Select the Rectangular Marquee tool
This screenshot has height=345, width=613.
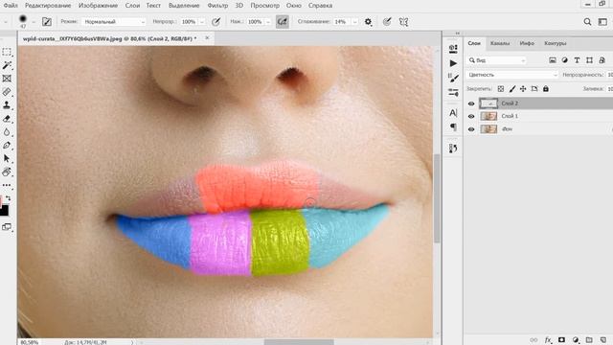click(x=7, y=52)
